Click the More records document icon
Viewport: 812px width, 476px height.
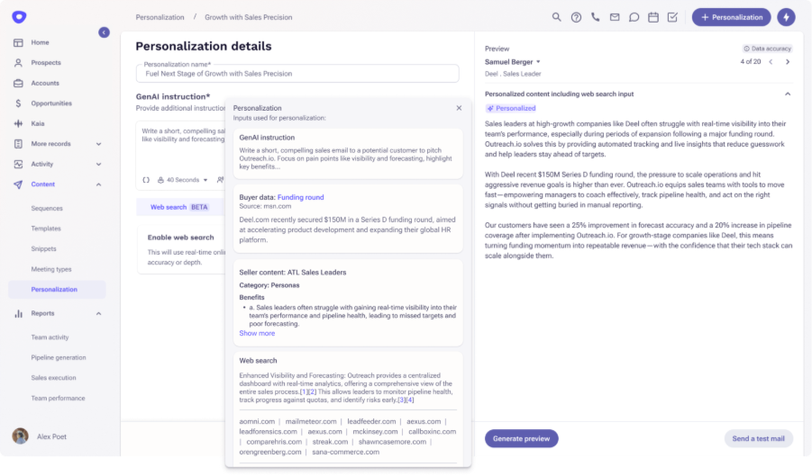pyautogui.click(x=18, y=144)
